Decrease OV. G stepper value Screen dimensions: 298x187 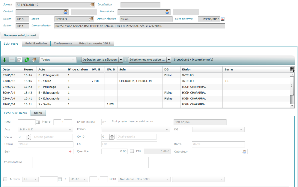click(29, 138)
